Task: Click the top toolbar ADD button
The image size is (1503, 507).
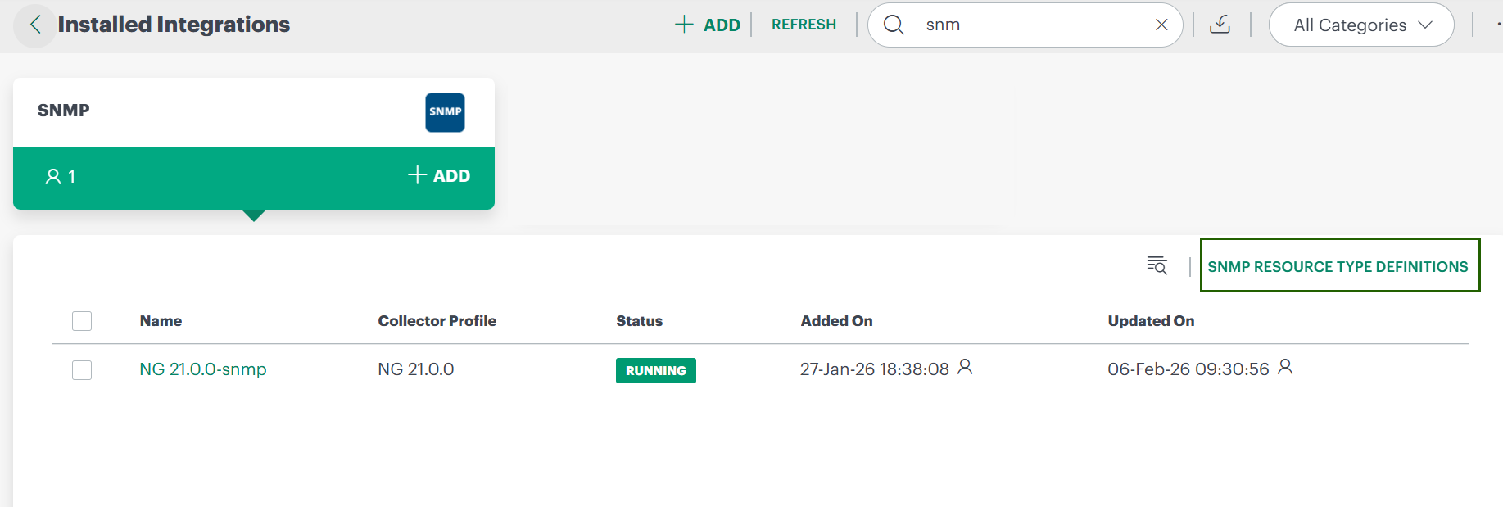Action: click(x=708, y=25)
